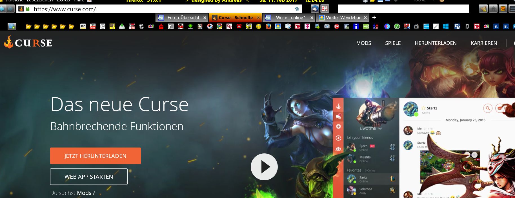Screen dimensions: 515x198
Task: Close the Wetter Wendebur tab
Action: (365, 18)
